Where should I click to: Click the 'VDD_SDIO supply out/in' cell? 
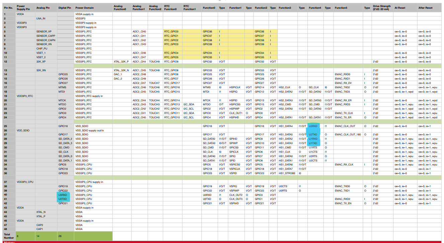click(x=93, y=130)
